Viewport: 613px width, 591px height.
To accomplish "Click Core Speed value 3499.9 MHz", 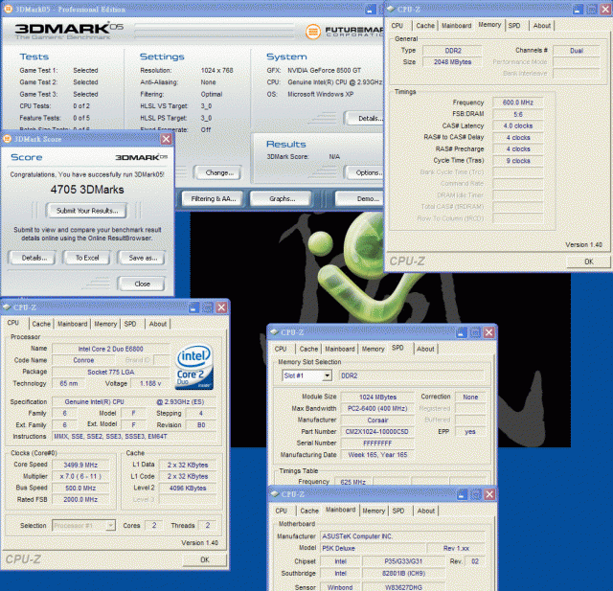I will tap(80, 465).
